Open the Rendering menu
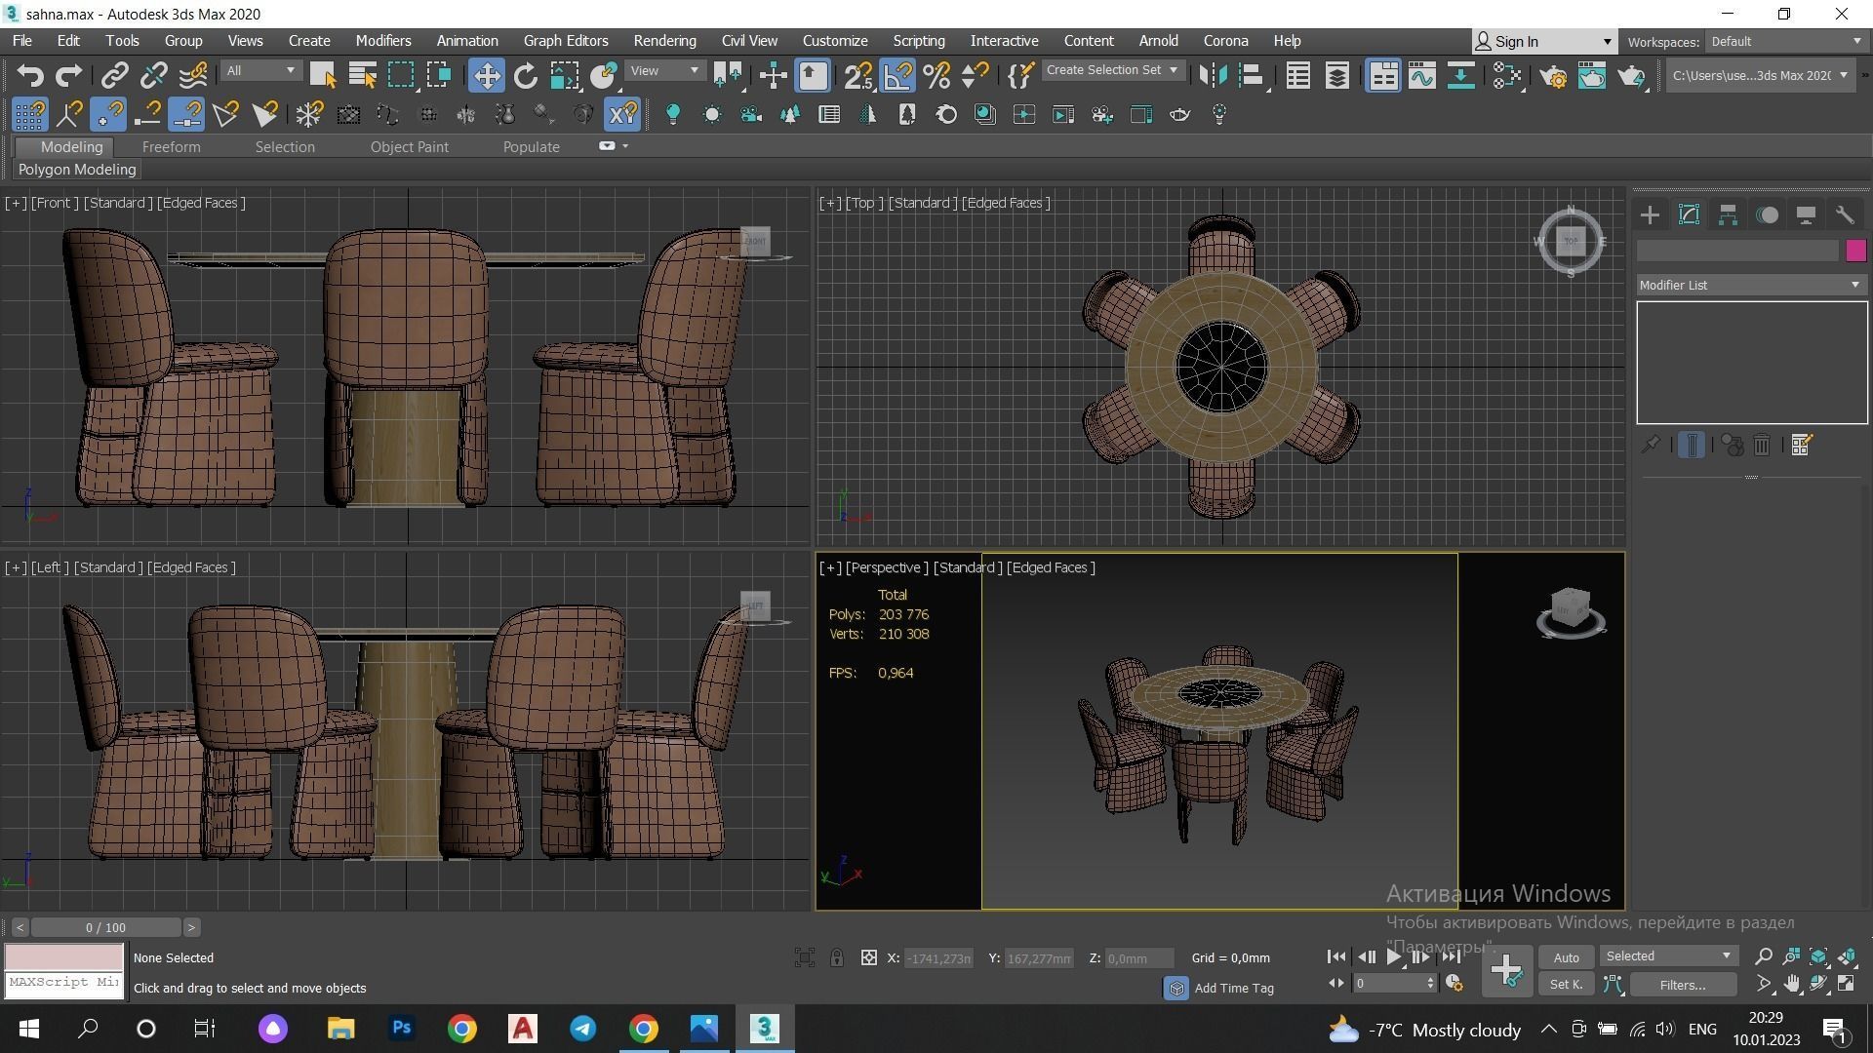This screenshot has height=1053, width=1873. (x=664, y=41)
